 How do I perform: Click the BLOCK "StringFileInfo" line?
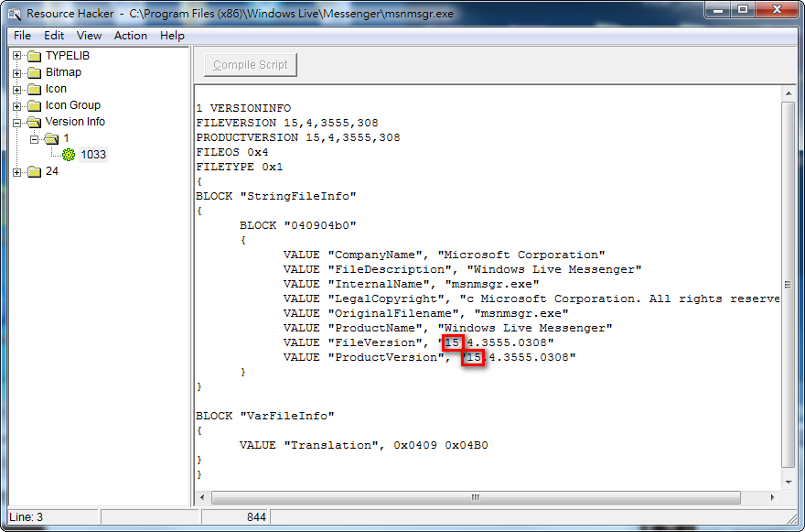pyautogui.click(x=275, y=196)
